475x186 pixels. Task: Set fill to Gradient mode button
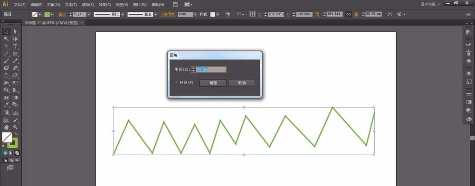(11, 153)
